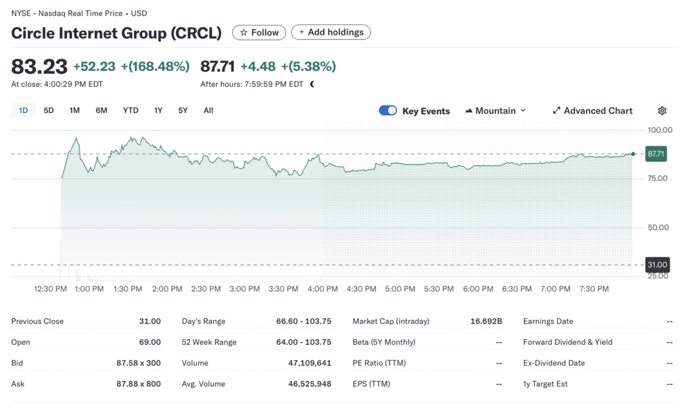This screenshot has width=685, height=407.
Task: Open the Mountain chart type dropdown
Action: [495, 111]
